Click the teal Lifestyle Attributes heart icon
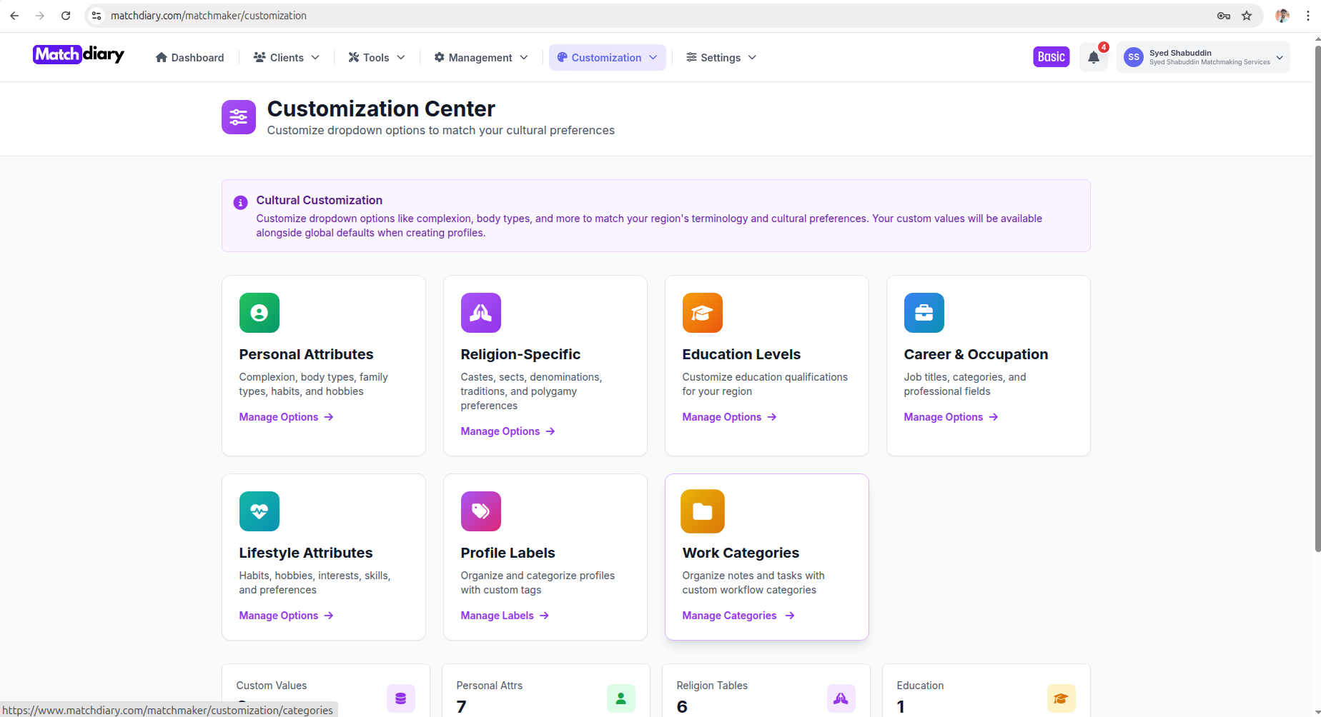The width and height of the screenshot is (1321, 717). 259,511
